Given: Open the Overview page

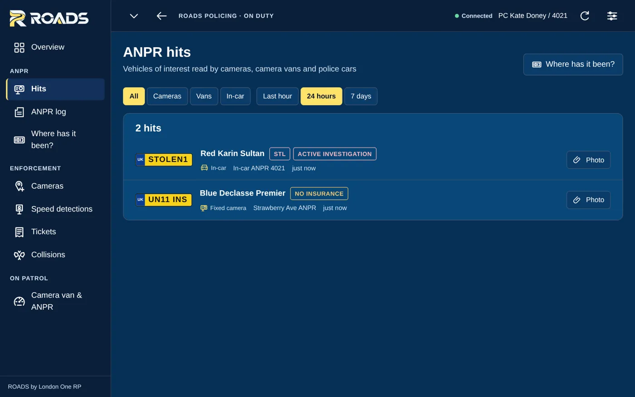Looking at the screenshot, I should [55, 47].
